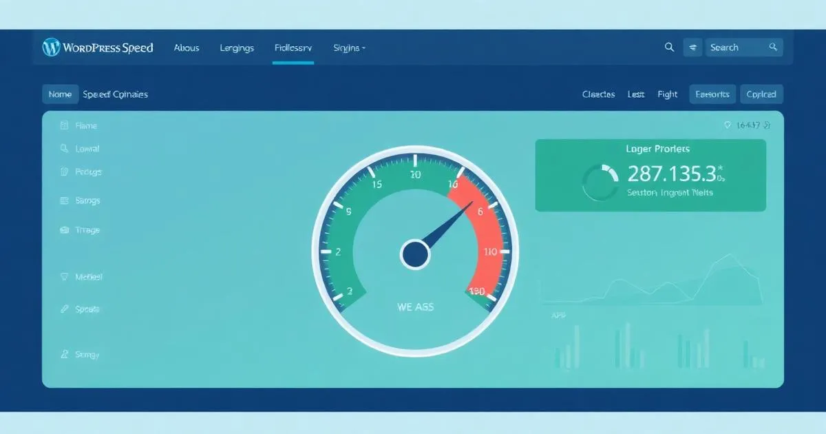This screenshot has height=434, width=826.
Task: Click the speedometer needle hub
Action: coord(415,254)
